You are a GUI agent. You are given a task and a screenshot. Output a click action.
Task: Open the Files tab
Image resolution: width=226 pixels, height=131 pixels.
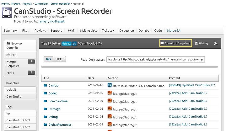[x=25, y=30]
